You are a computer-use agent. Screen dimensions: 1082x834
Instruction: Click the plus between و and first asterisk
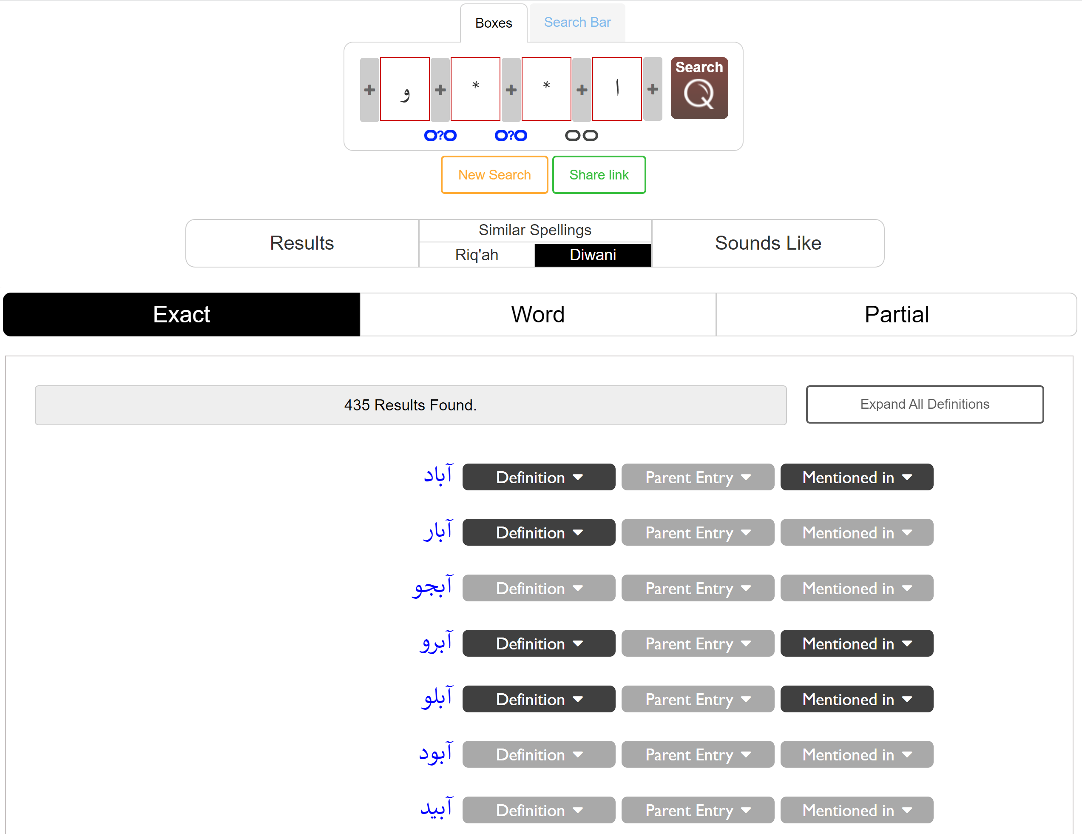[440, 90]
